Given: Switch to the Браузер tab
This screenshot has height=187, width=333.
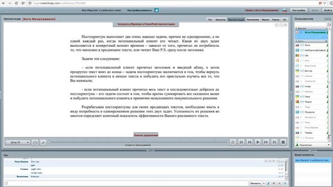Looking at the screenshot, I should tap(221, 20).
